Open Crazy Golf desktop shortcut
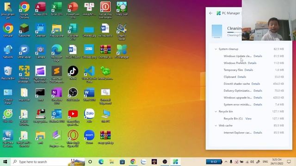The height and width of the screenshot is (166, 296). tap(122, 9)
